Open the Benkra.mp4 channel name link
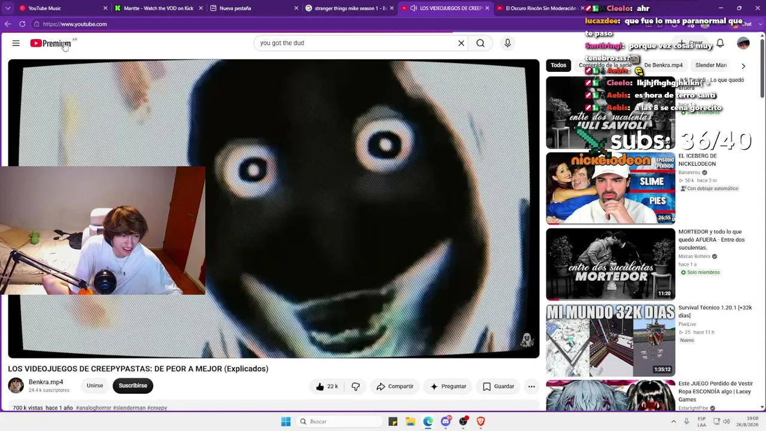766x431 pixels. 46,382
